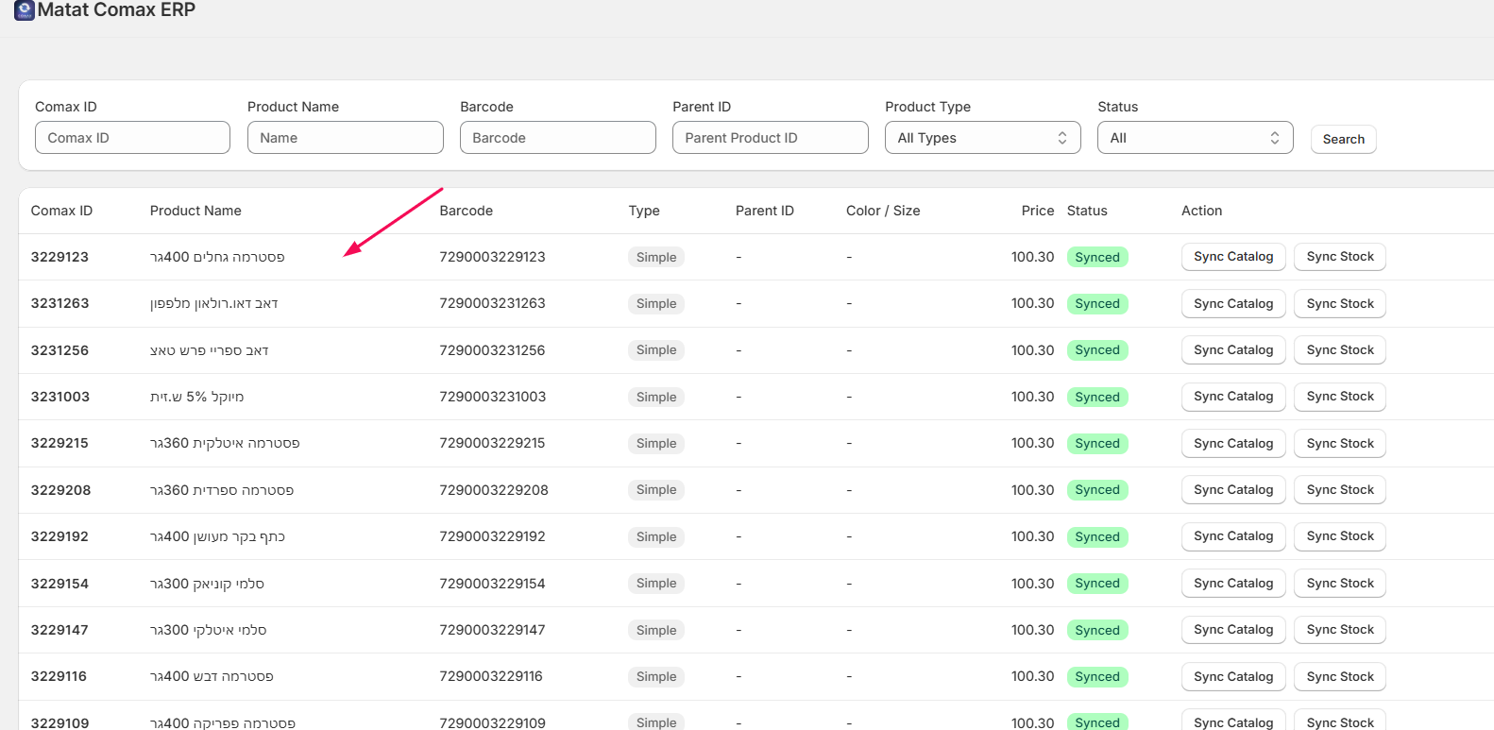Click the Matat Comax ERP logo icon
Viewport: 1494px width, 730px height.
pyautogui.click(x=24, y=10)
